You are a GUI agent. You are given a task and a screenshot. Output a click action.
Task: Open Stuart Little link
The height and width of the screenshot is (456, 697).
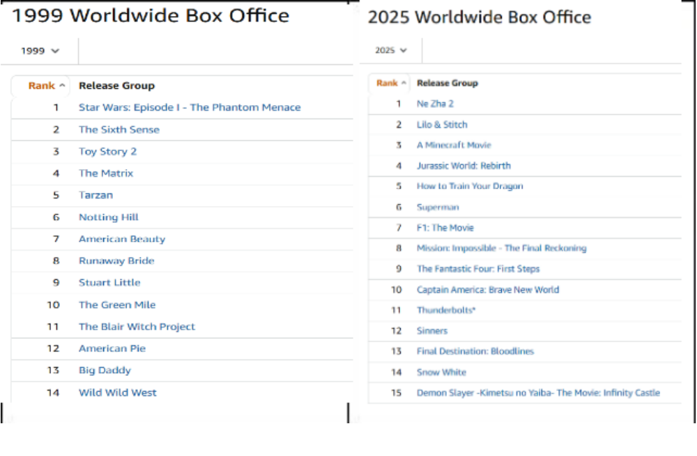point(109,283)
